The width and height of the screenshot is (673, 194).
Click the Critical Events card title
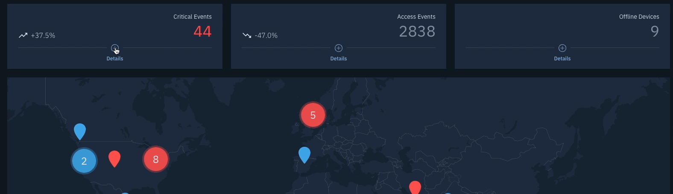193,17
